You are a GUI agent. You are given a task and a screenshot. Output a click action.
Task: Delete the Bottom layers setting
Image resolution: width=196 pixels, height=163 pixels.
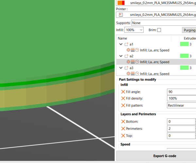pyautogui.click(x=123, y=122)
